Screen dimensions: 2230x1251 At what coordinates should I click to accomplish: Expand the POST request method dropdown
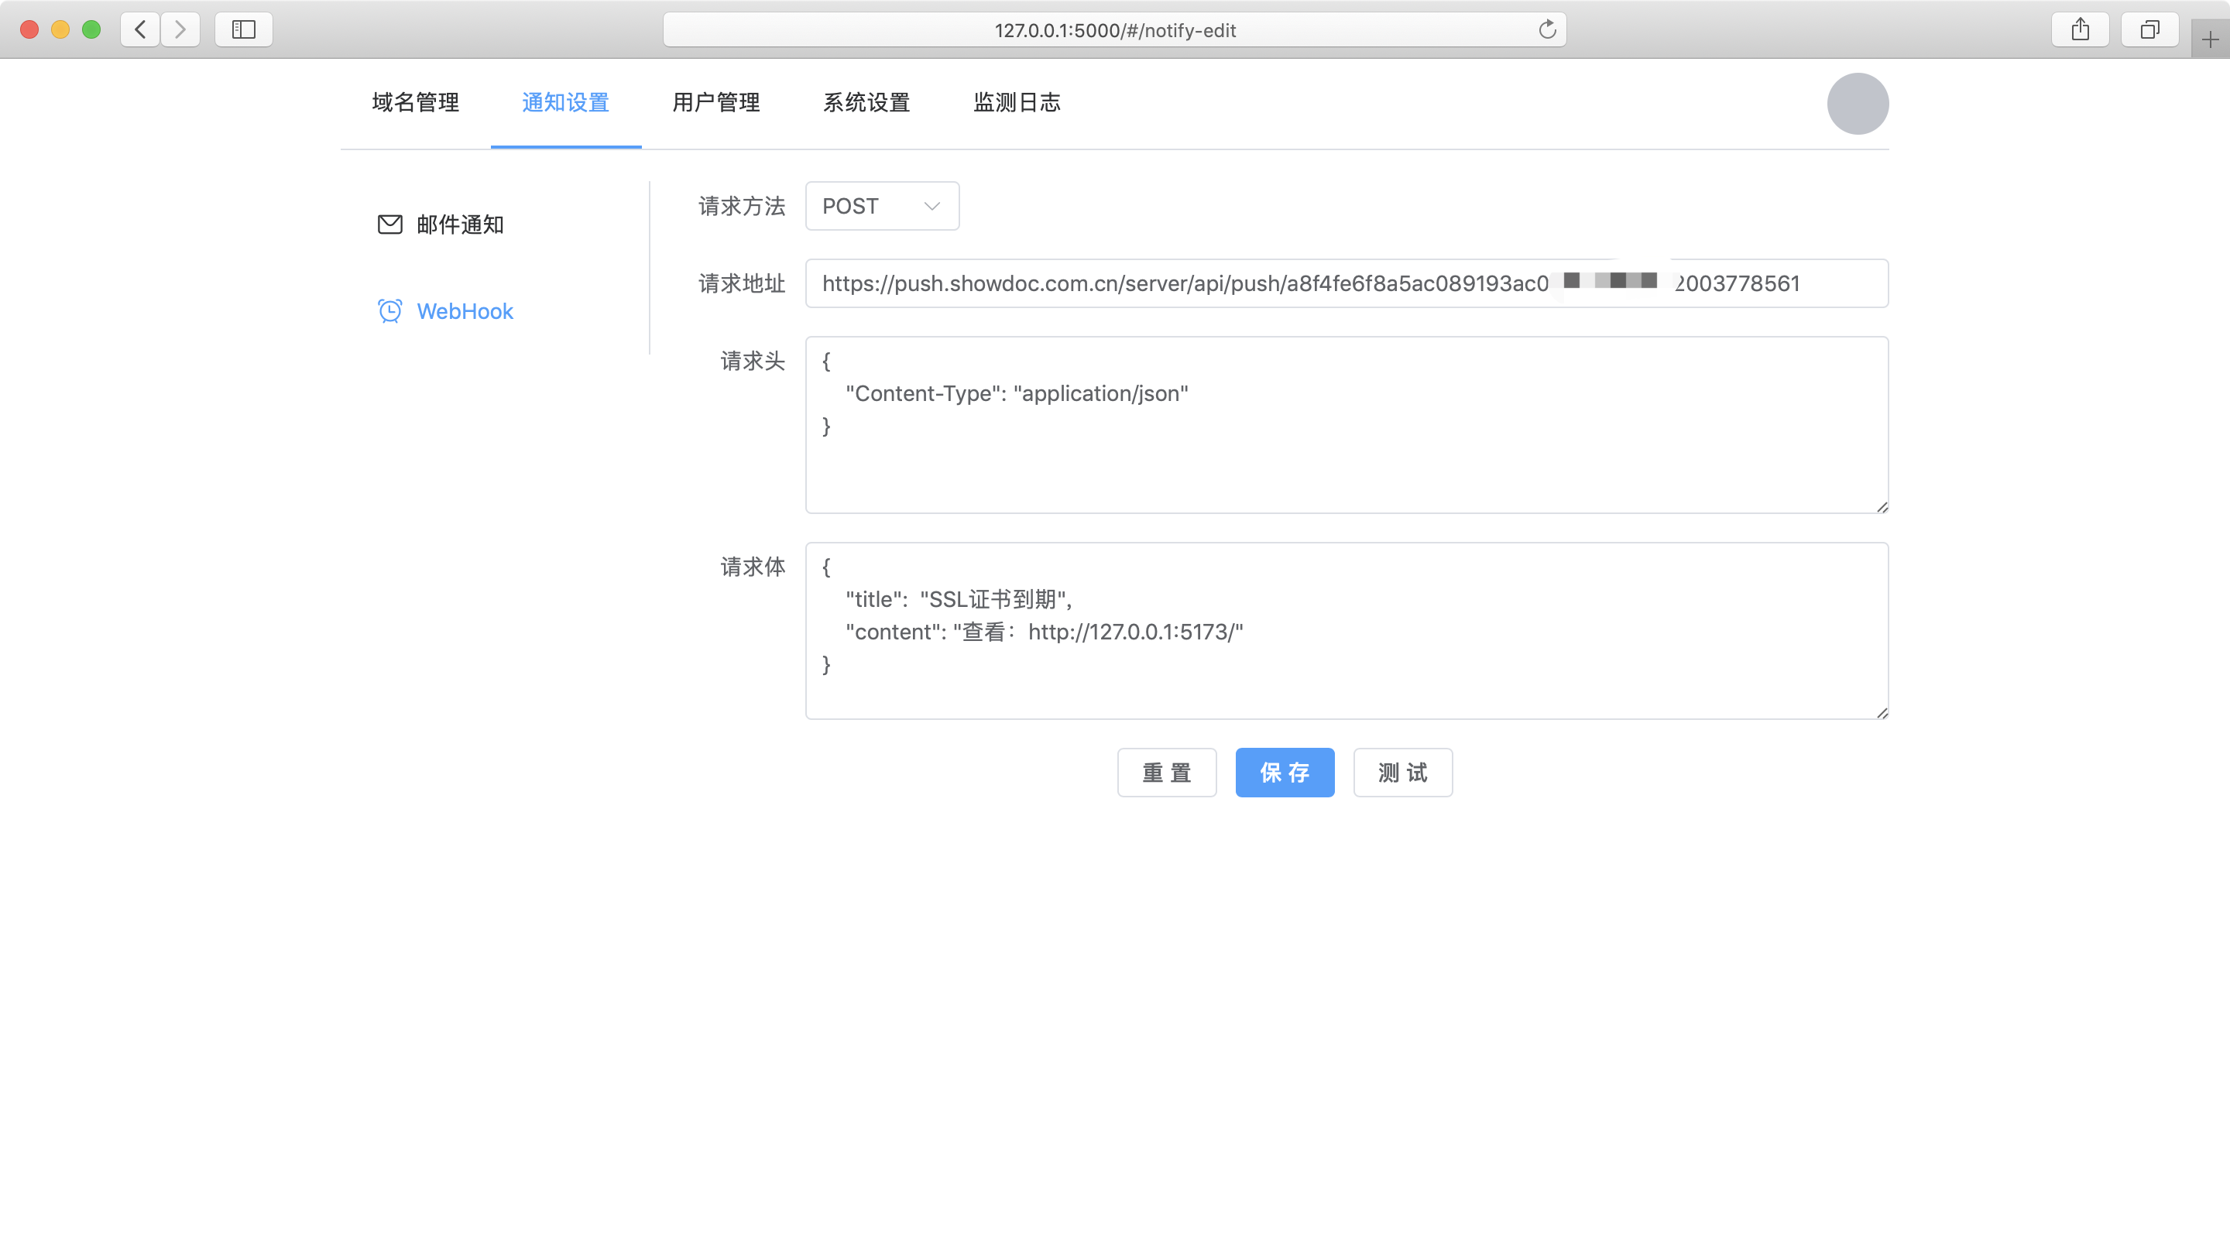pyautogui.click(x=881, y=206)
